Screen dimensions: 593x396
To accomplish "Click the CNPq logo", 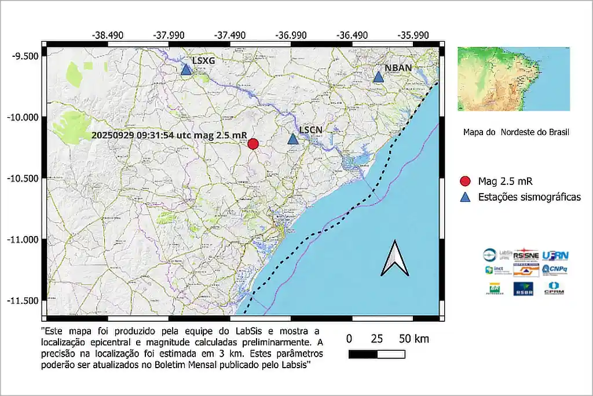I will pos(554,270).
